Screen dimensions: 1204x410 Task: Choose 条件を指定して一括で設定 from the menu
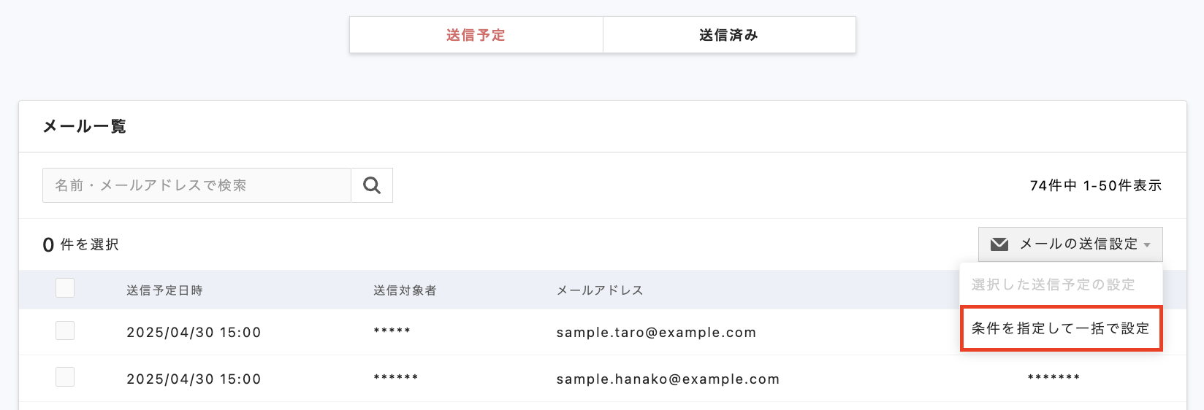tap(1060, 328)
